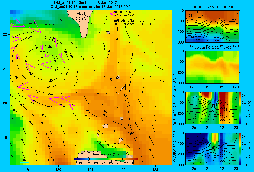
Task: Click the latitude label '21' on the main map
Action: coord(5,69)
